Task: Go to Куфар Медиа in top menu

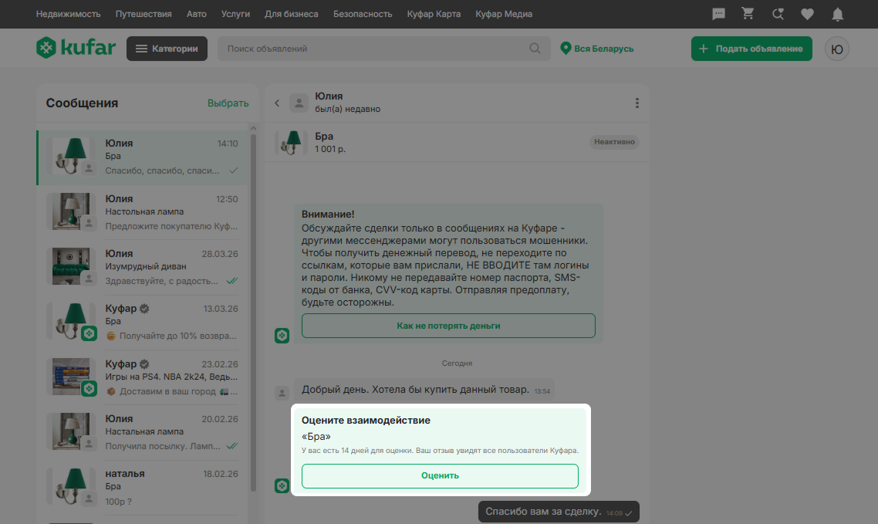Action: (503, 14)
